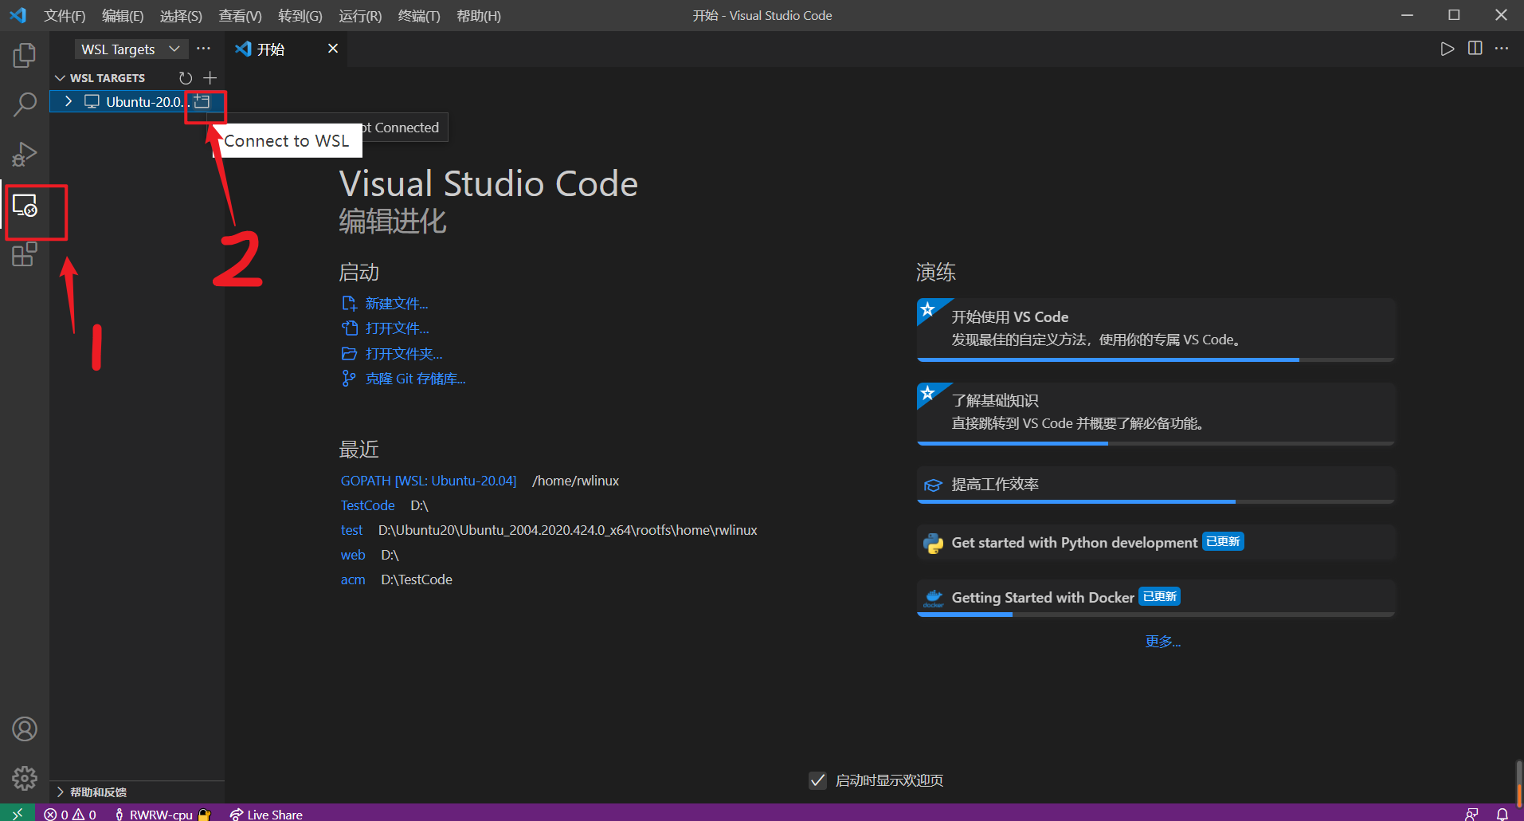Image resolution: width=1524 pixels, height=821 pixels.
Task: Open the 开始使用 VS Code walkthrough
Action: (1156, 330)
